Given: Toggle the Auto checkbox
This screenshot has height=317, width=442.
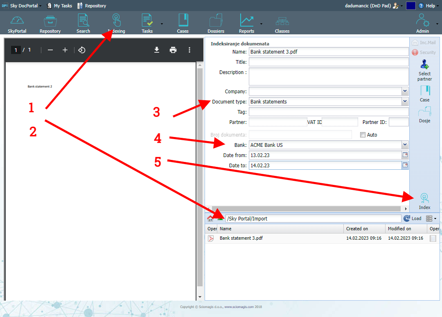Looking at the screenshot, I should pyautogui.click(x=363, y=135).
